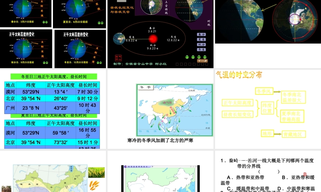Click the green rewind button in the orbit animation
Screen dimensions: 321x192
(x=205, y=57)
